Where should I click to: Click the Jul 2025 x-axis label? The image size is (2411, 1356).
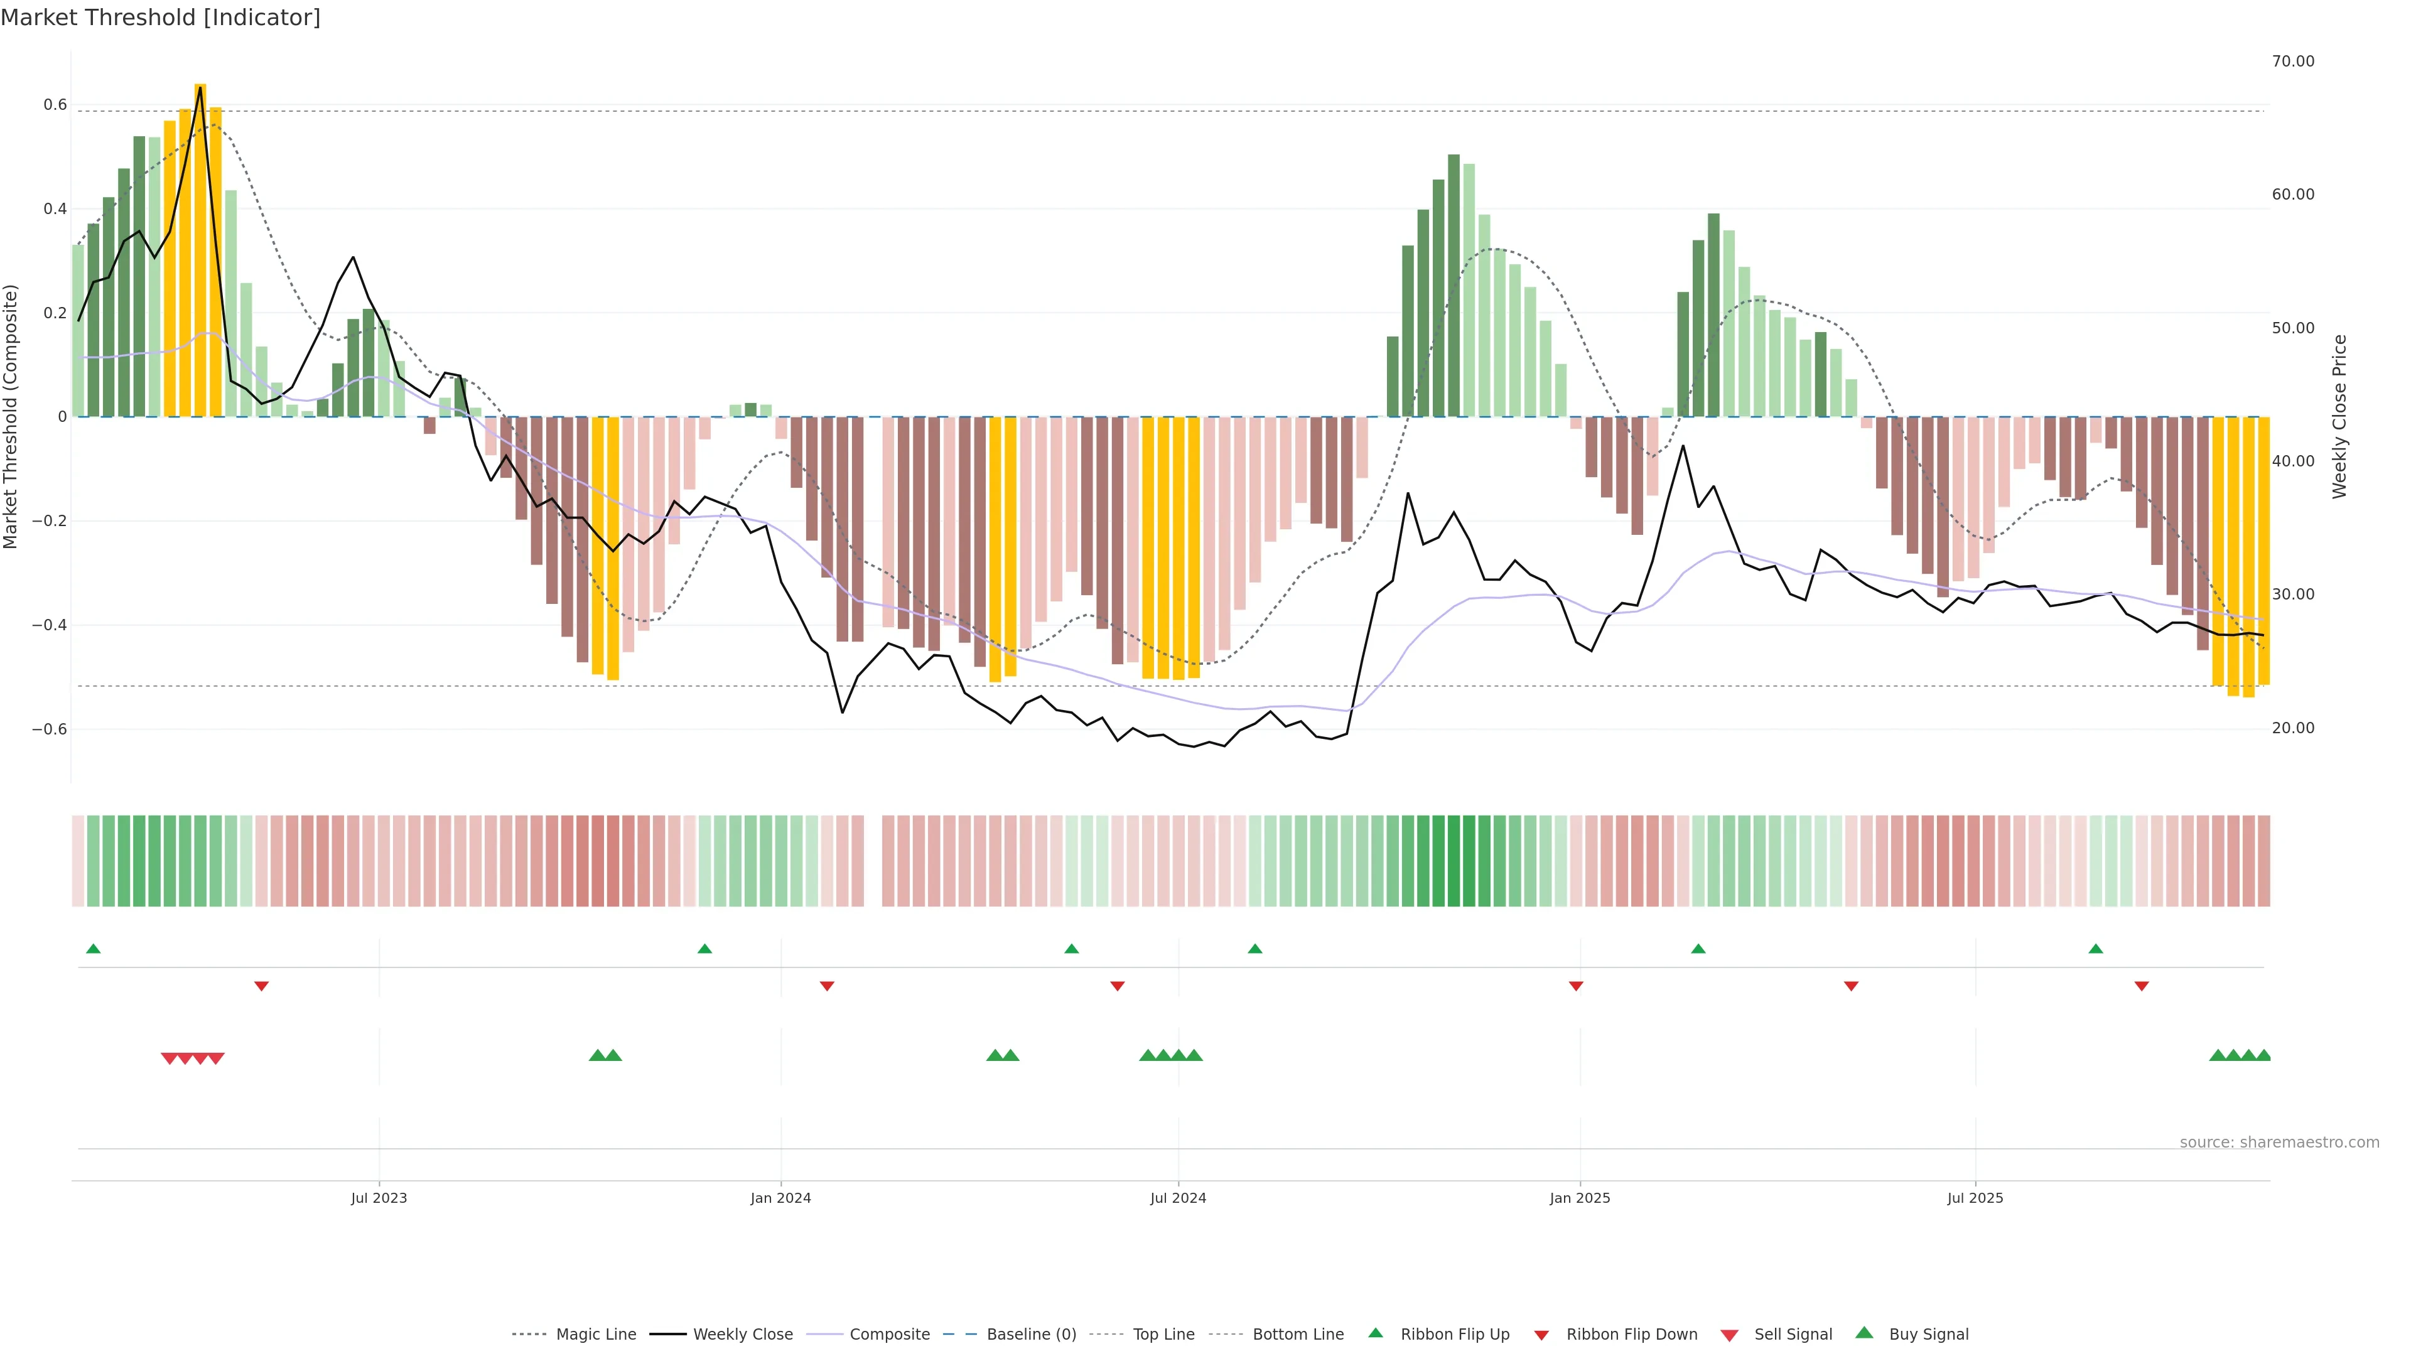pos(1975,1198)
